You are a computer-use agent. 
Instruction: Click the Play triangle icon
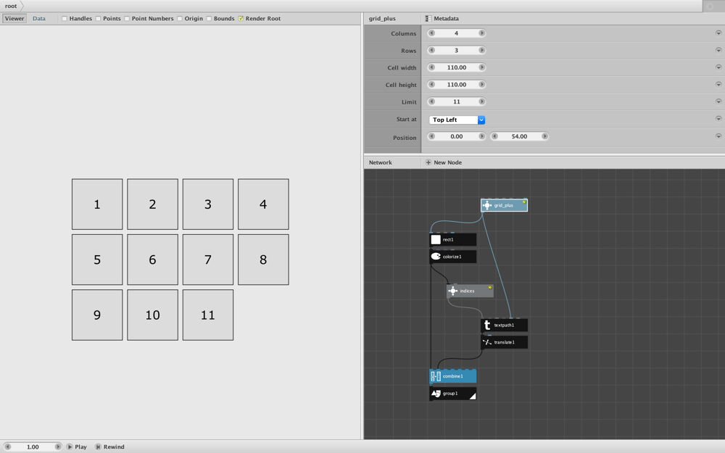(70, 446)
